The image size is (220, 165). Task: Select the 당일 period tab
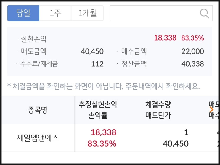(x=23, y=13)
